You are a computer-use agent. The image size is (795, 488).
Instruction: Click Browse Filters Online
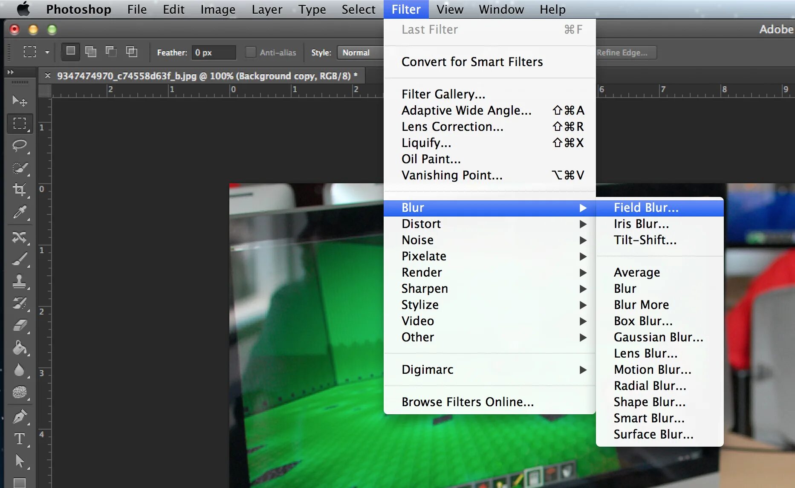point(489,402)
